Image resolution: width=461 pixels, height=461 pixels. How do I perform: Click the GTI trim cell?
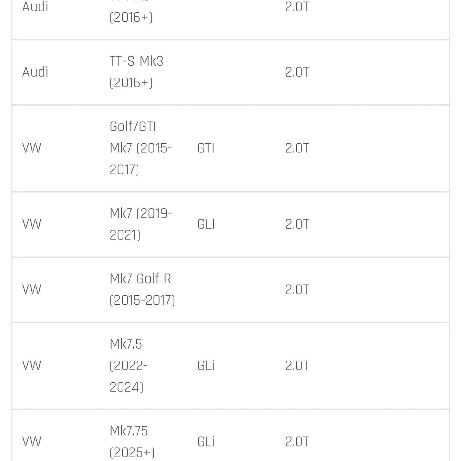click(206, 148)
